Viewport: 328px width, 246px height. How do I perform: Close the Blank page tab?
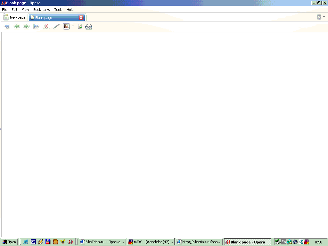(x=81, y=18)
